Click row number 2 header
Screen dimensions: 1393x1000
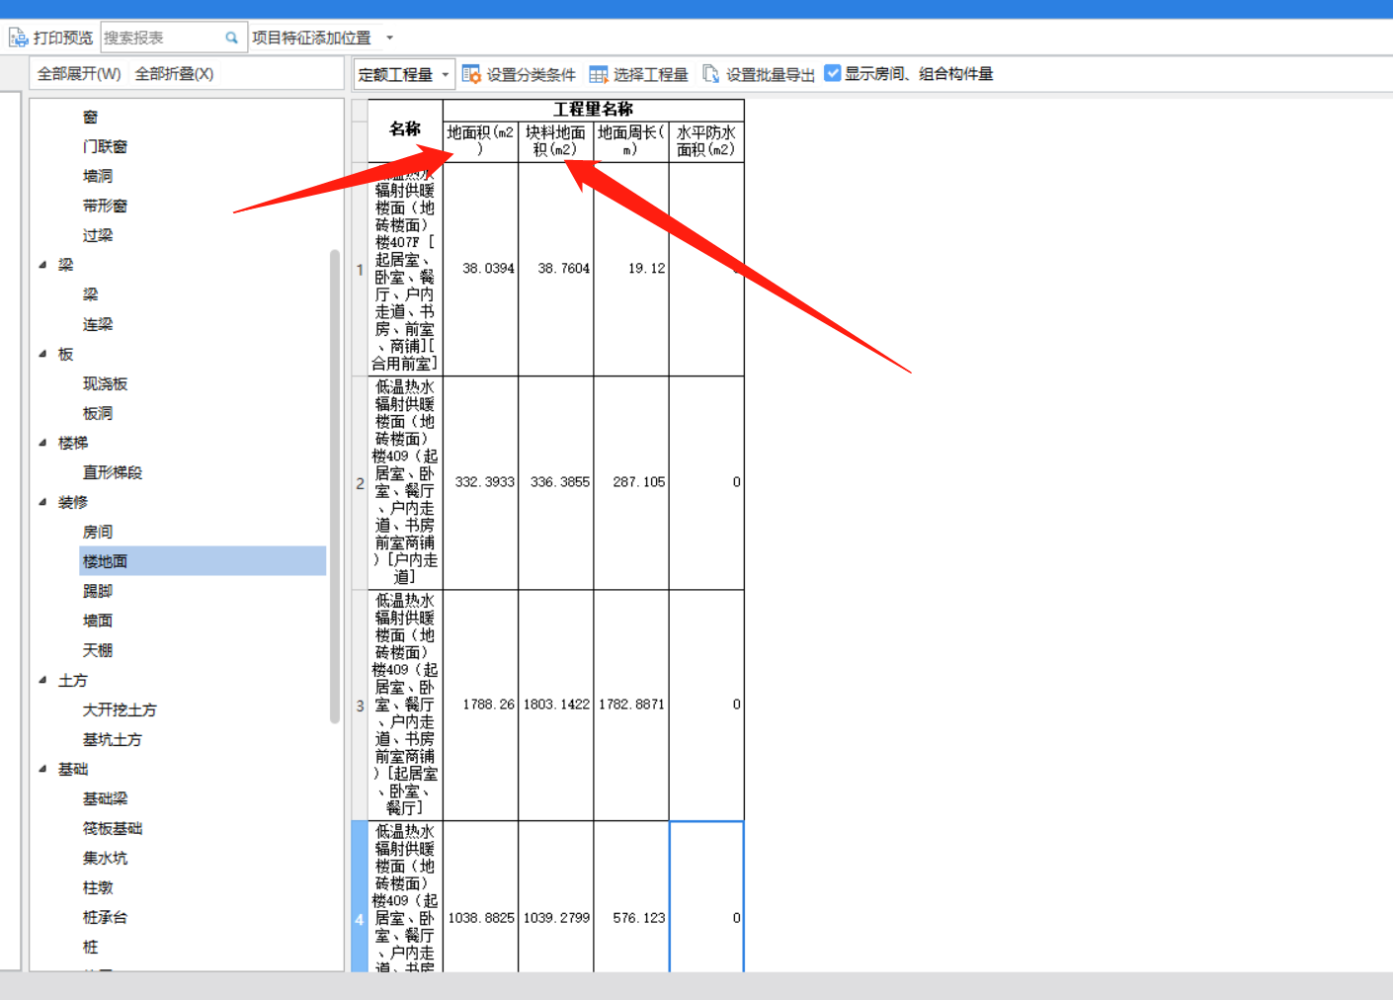[x=360, y=483]
